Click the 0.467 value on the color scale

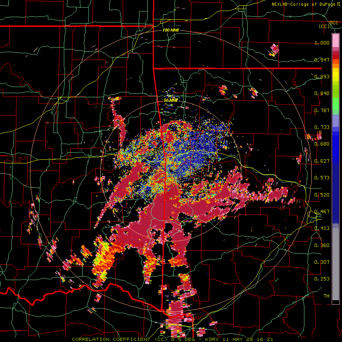tap(322, 212)
